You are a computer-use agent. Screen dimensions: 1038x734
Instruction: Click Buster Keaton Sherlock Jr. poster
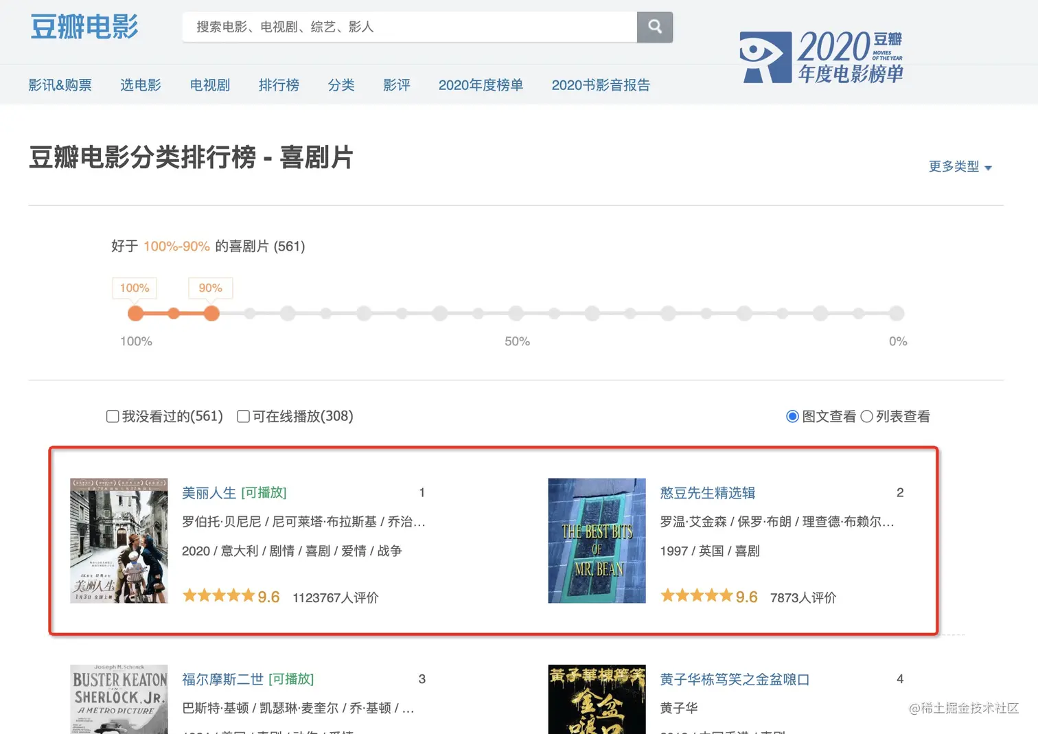[119, 699]
